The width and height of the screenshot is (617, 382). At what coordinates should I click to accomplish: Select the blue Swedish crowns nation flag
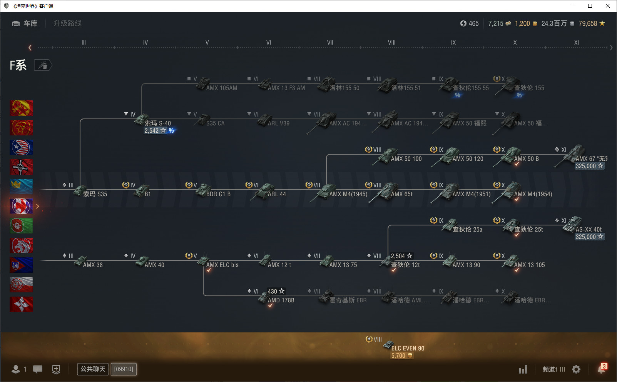pyautogui.click(x=21, y=187)
